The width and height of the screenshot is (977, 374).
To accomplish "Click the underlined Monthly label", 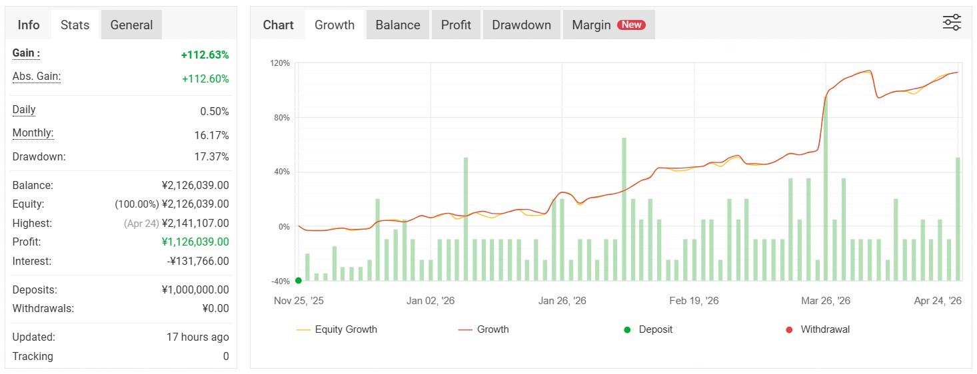I will pyautogui.click(x=33, y=133).
